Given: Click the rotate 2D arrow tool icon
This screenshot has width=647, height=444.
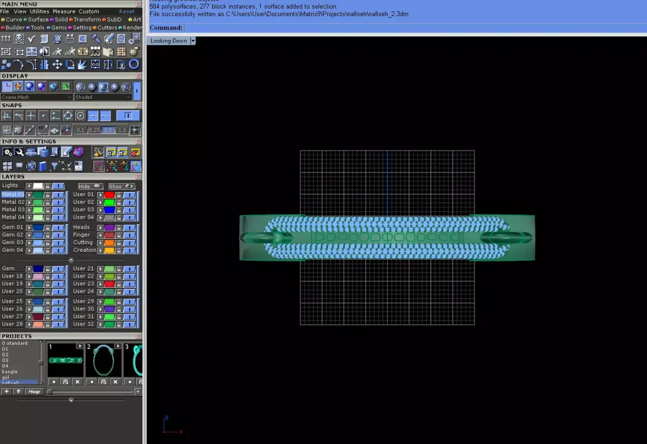Looking at the screenshot, I should (x=70, y=64).
